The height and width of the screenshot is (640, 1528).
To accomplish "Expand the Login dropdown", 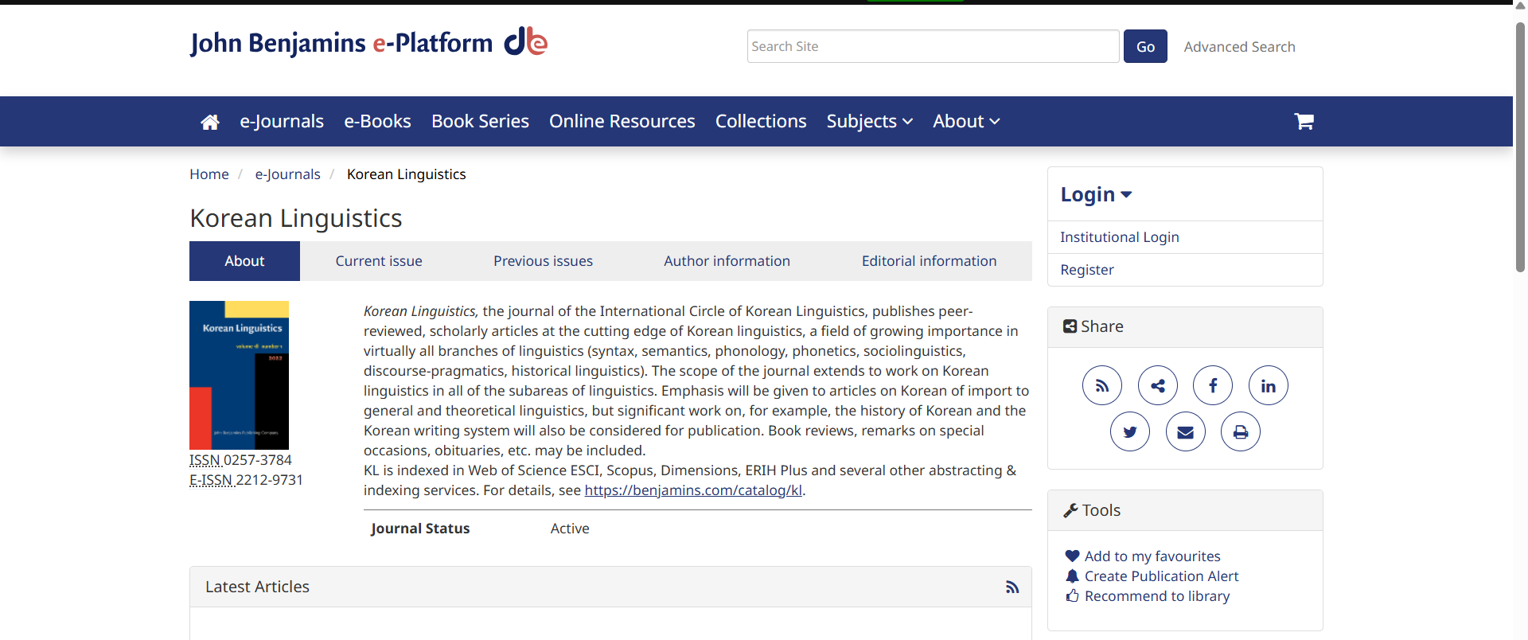I will (x=1096, y=194).
